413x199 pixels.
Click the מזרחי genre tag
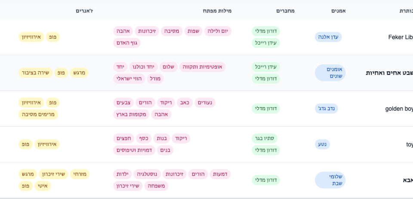click(x=80, y=174)
